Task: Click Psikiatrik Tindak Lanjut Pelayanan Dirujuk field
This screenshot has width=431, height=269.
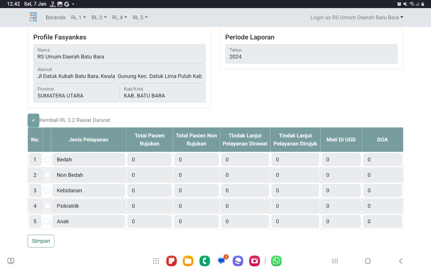Action: [x=295, y=206]
